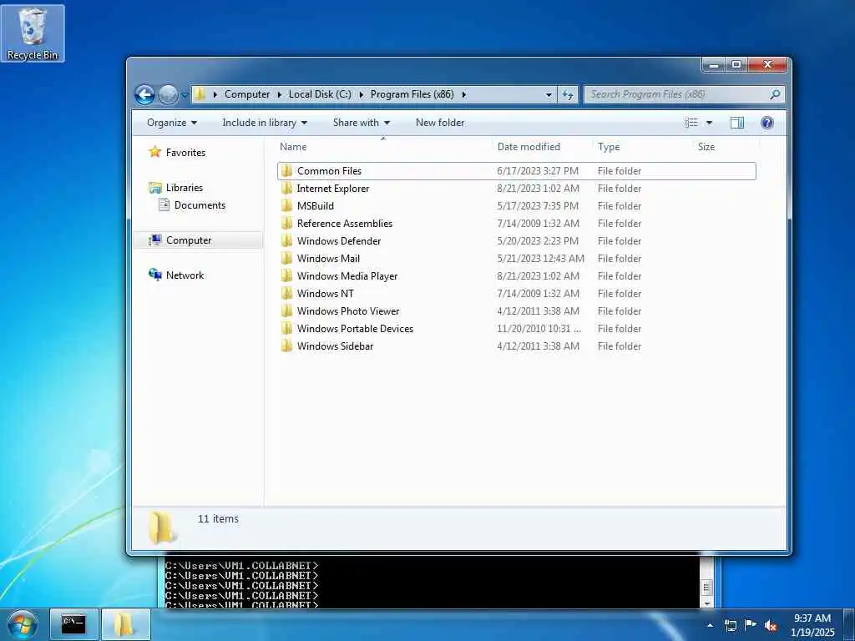Click the network tray icon
Screen dimensions: 855x641
coord(730,625)
